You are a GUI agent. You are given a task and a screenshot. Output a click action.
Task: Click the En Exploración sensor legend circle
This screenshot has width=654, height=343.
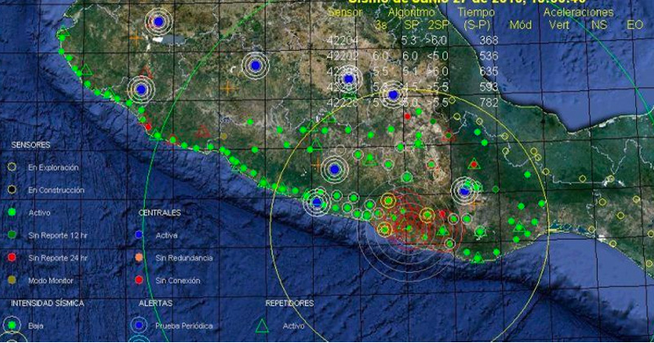[11, 167]
